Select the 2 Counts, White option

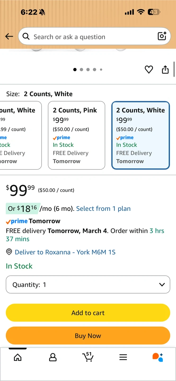[x=140, y=135]
